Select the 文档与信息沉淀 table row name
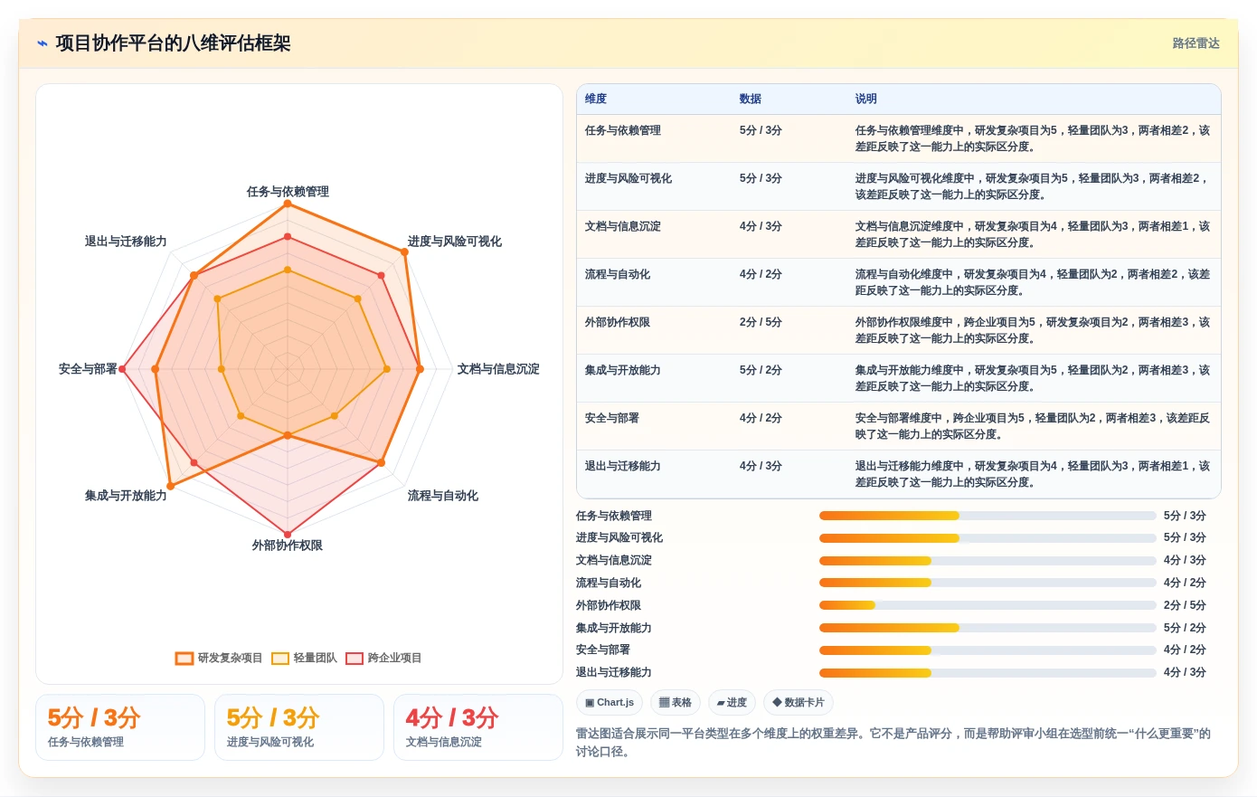The height and width of the screenshot is (797, 1257). [x=623, y=226]
